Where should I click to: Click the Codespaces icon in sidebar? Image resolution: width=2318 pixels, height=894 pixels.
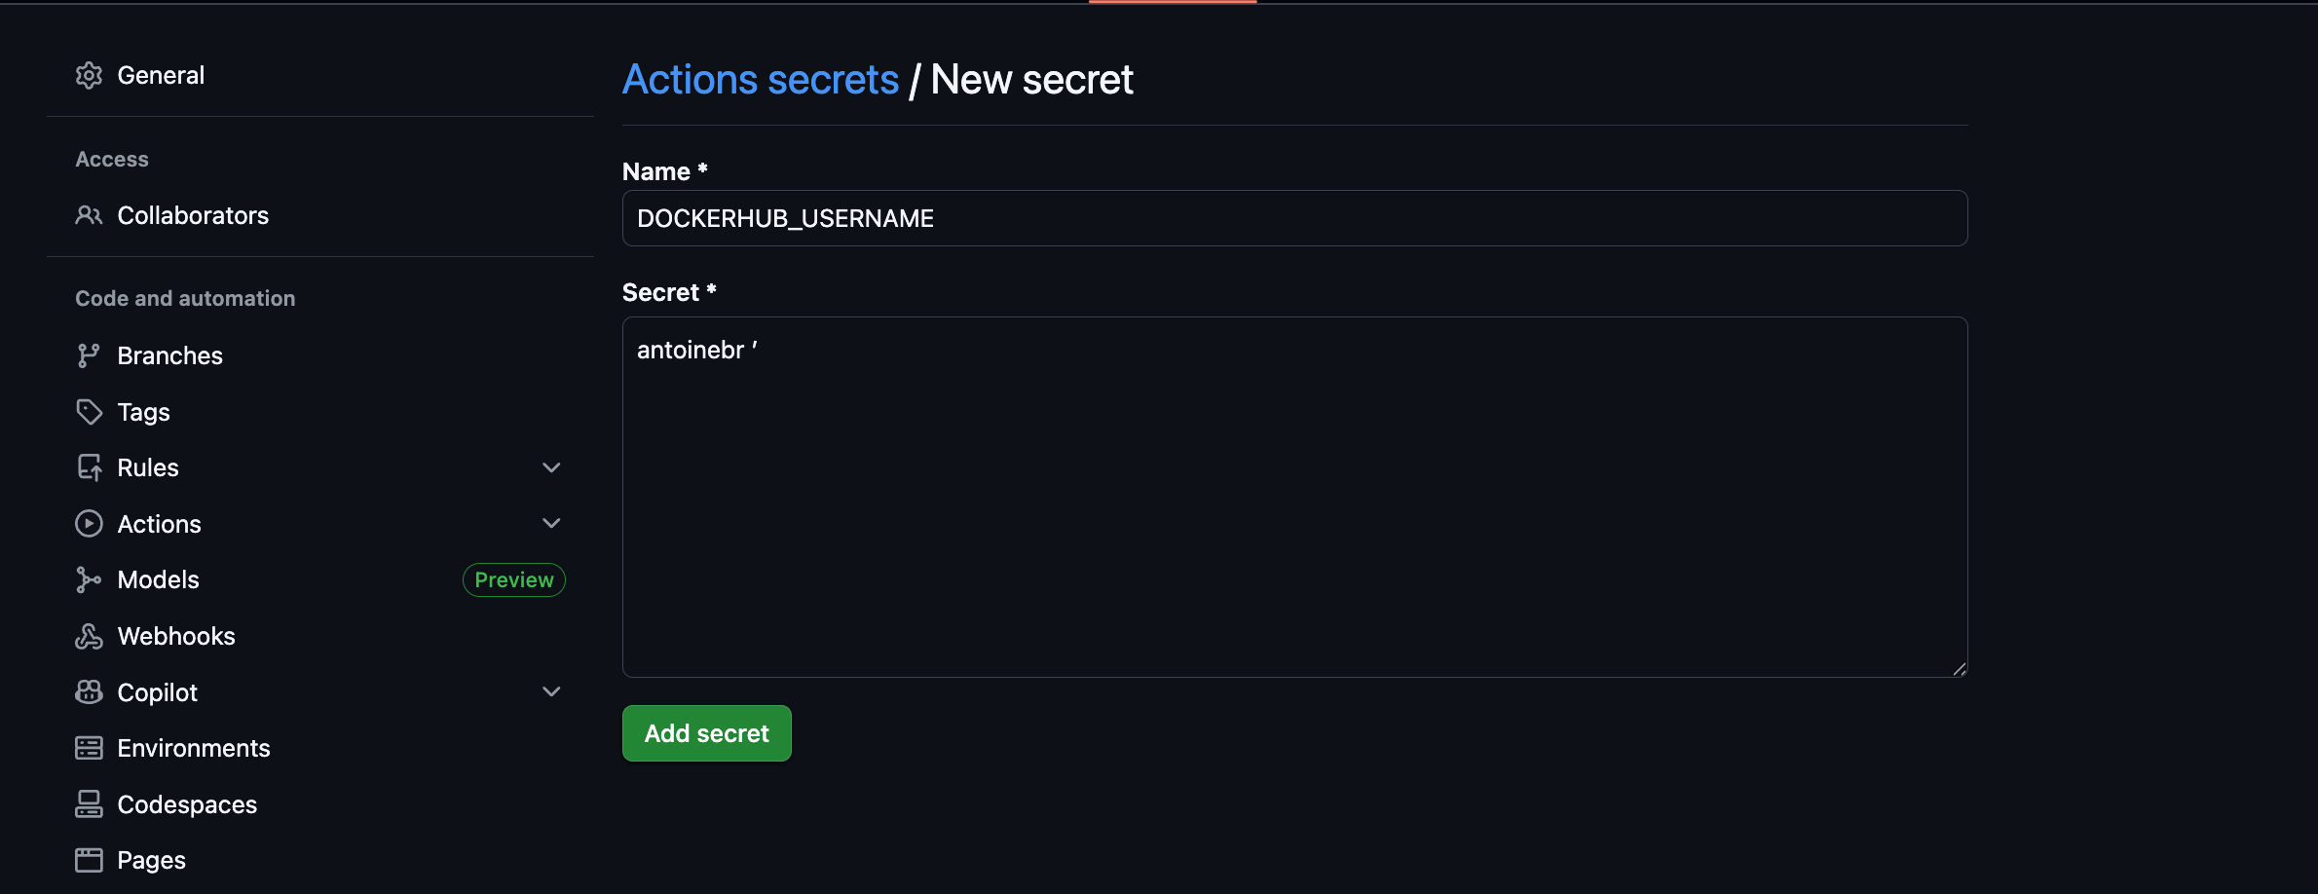(x=89, y=804)
